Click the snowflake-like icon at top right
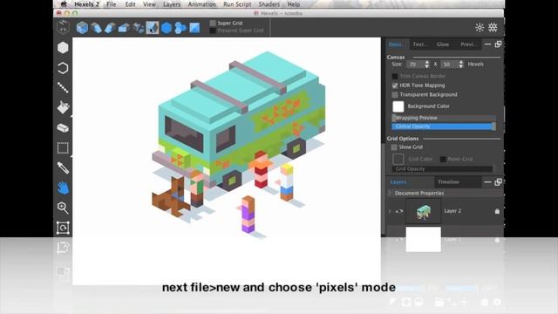 pyautogui.click(x=493, y=27)
